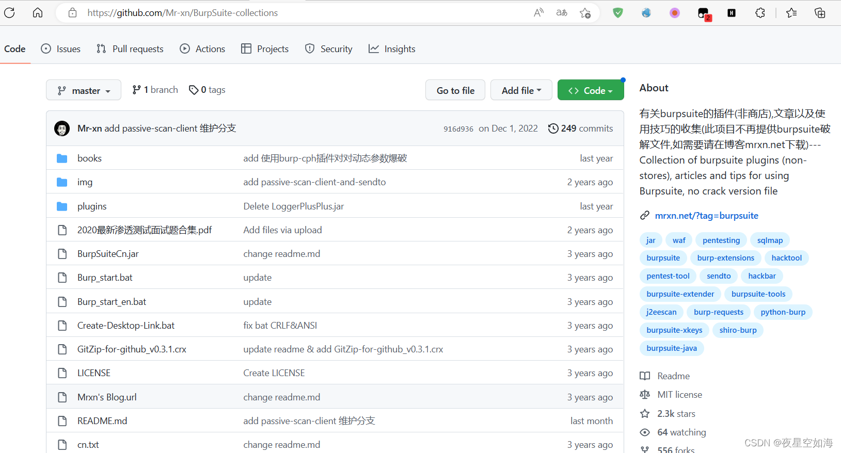Open browser Collections icon
This screenshot has width=841, height=453.
point(820,13)
